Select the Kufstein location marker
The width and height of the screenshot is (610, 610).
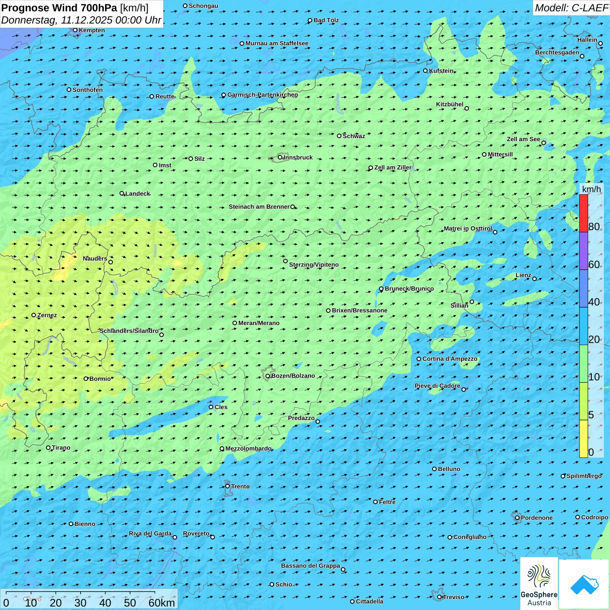click(x=425, y=71)
